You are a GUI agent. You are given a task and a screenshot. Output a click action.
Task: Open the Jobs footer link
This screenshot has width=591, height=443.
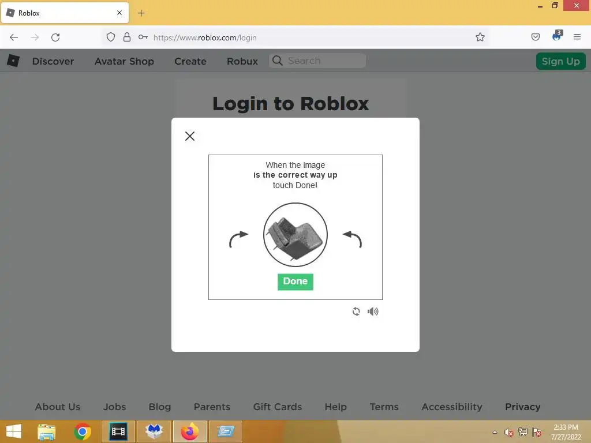pyautogui.click(x=115, y=407)
